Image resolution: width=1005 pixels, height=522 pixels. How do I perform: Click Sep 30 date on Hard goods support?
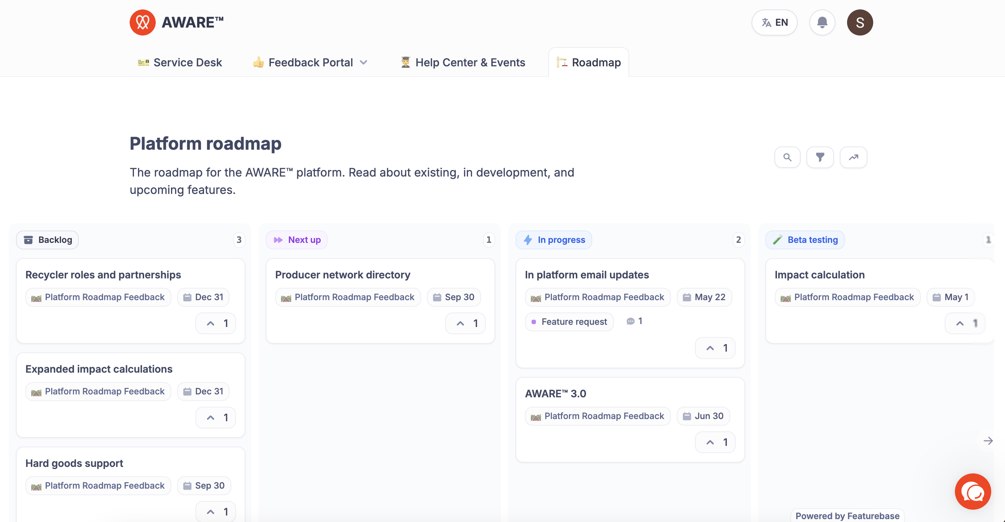[204, 486]
